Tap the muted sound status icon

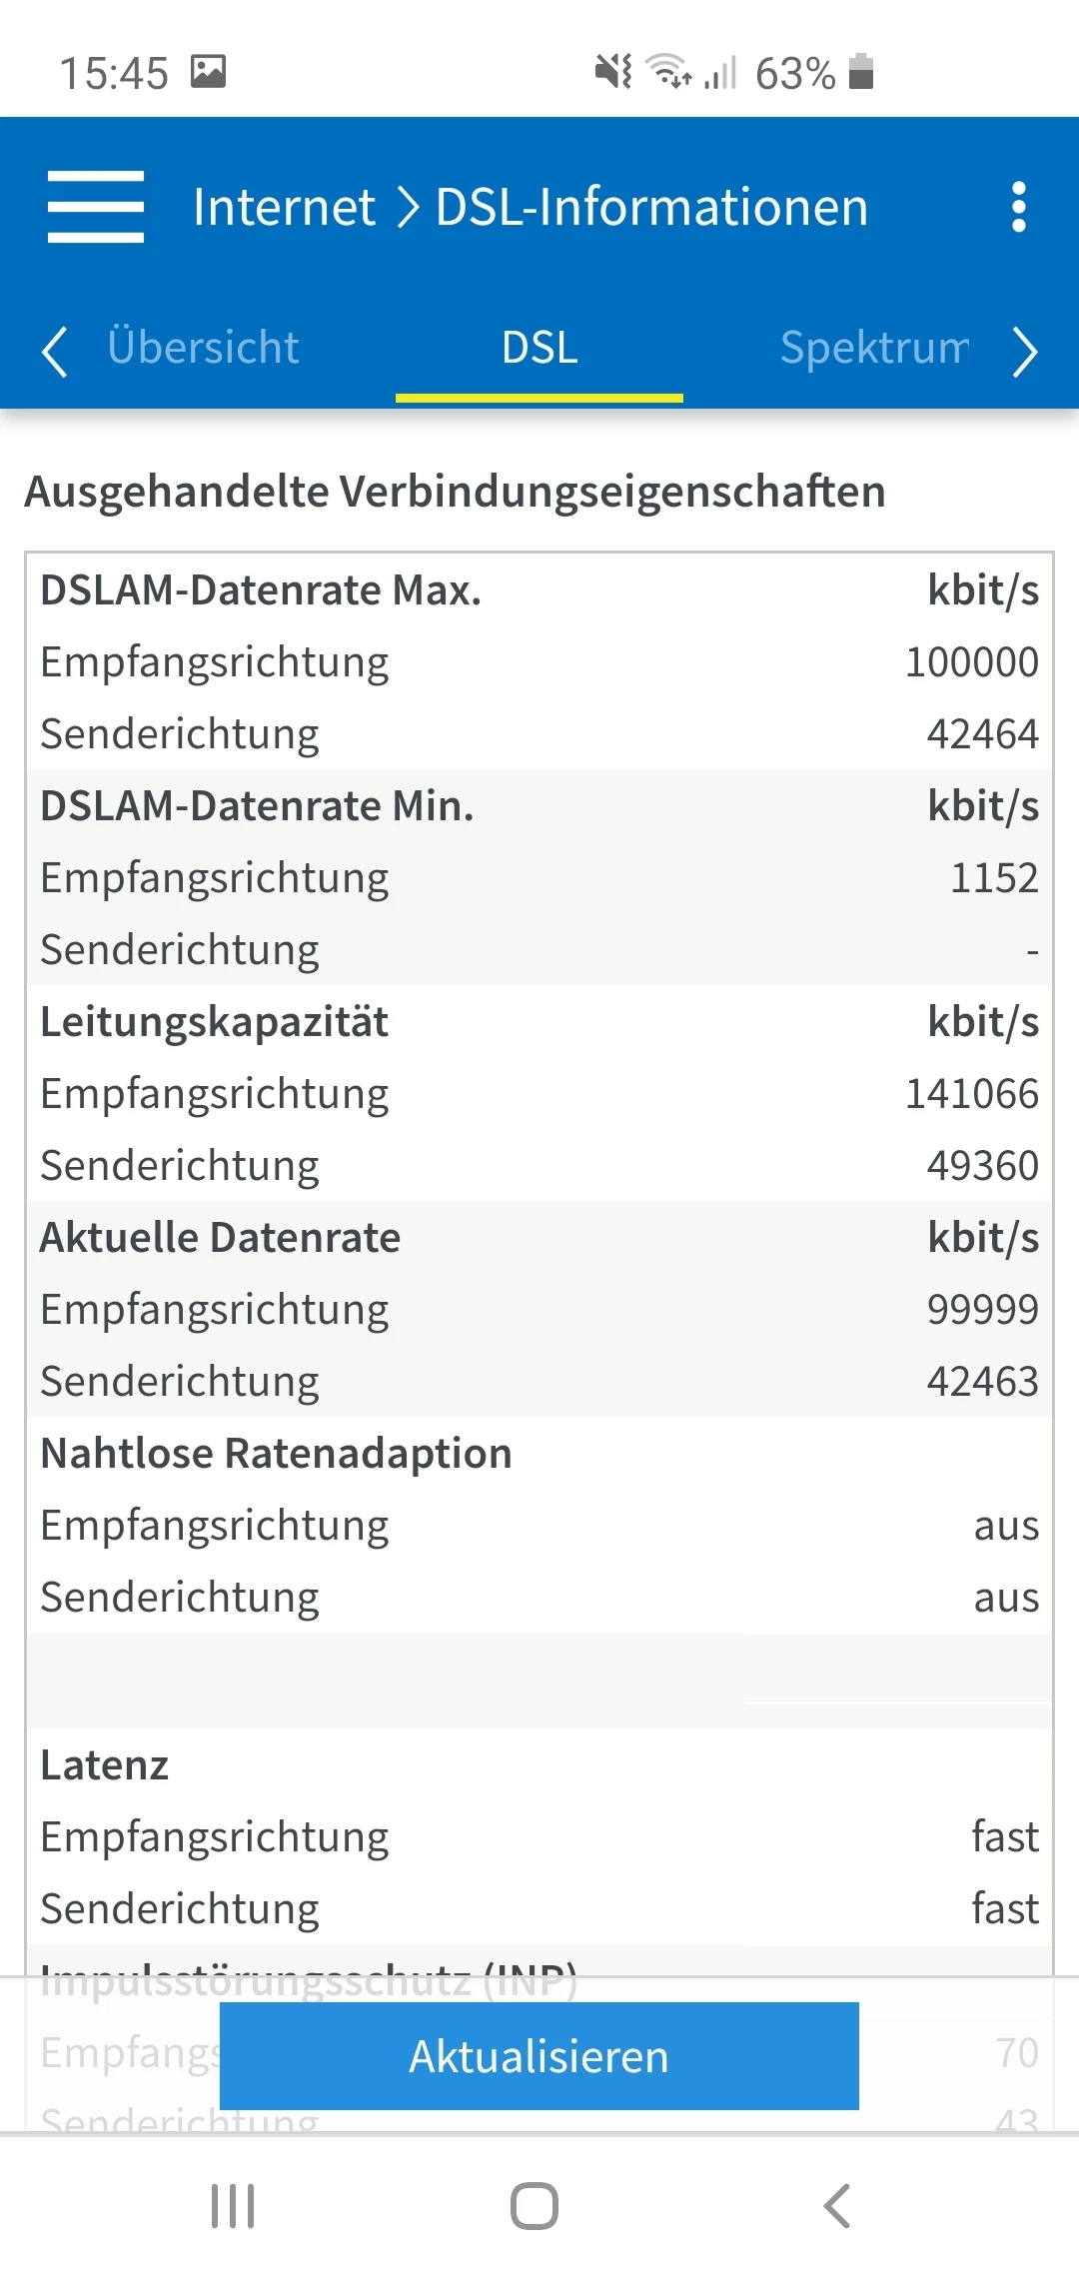point(612,72)
